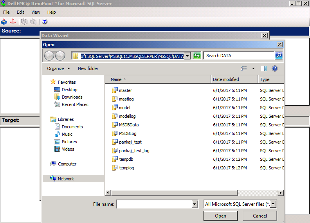Open Pictures library
This screenshot has width=310, height=223.
[69, 142]
